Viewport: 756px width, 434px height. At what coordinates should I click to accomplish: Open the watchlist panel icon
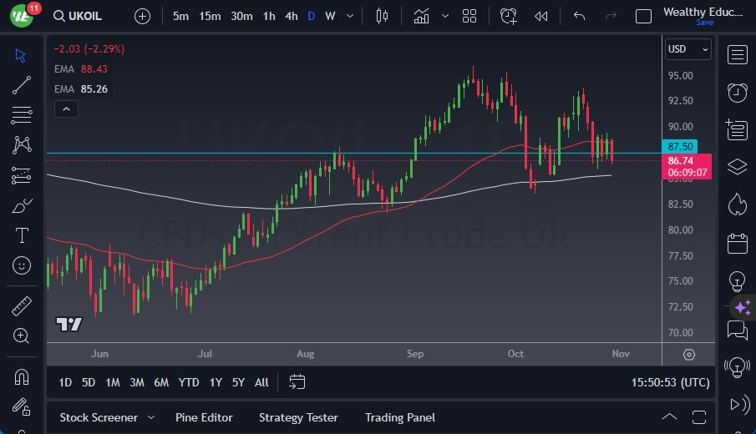(737, 55)
